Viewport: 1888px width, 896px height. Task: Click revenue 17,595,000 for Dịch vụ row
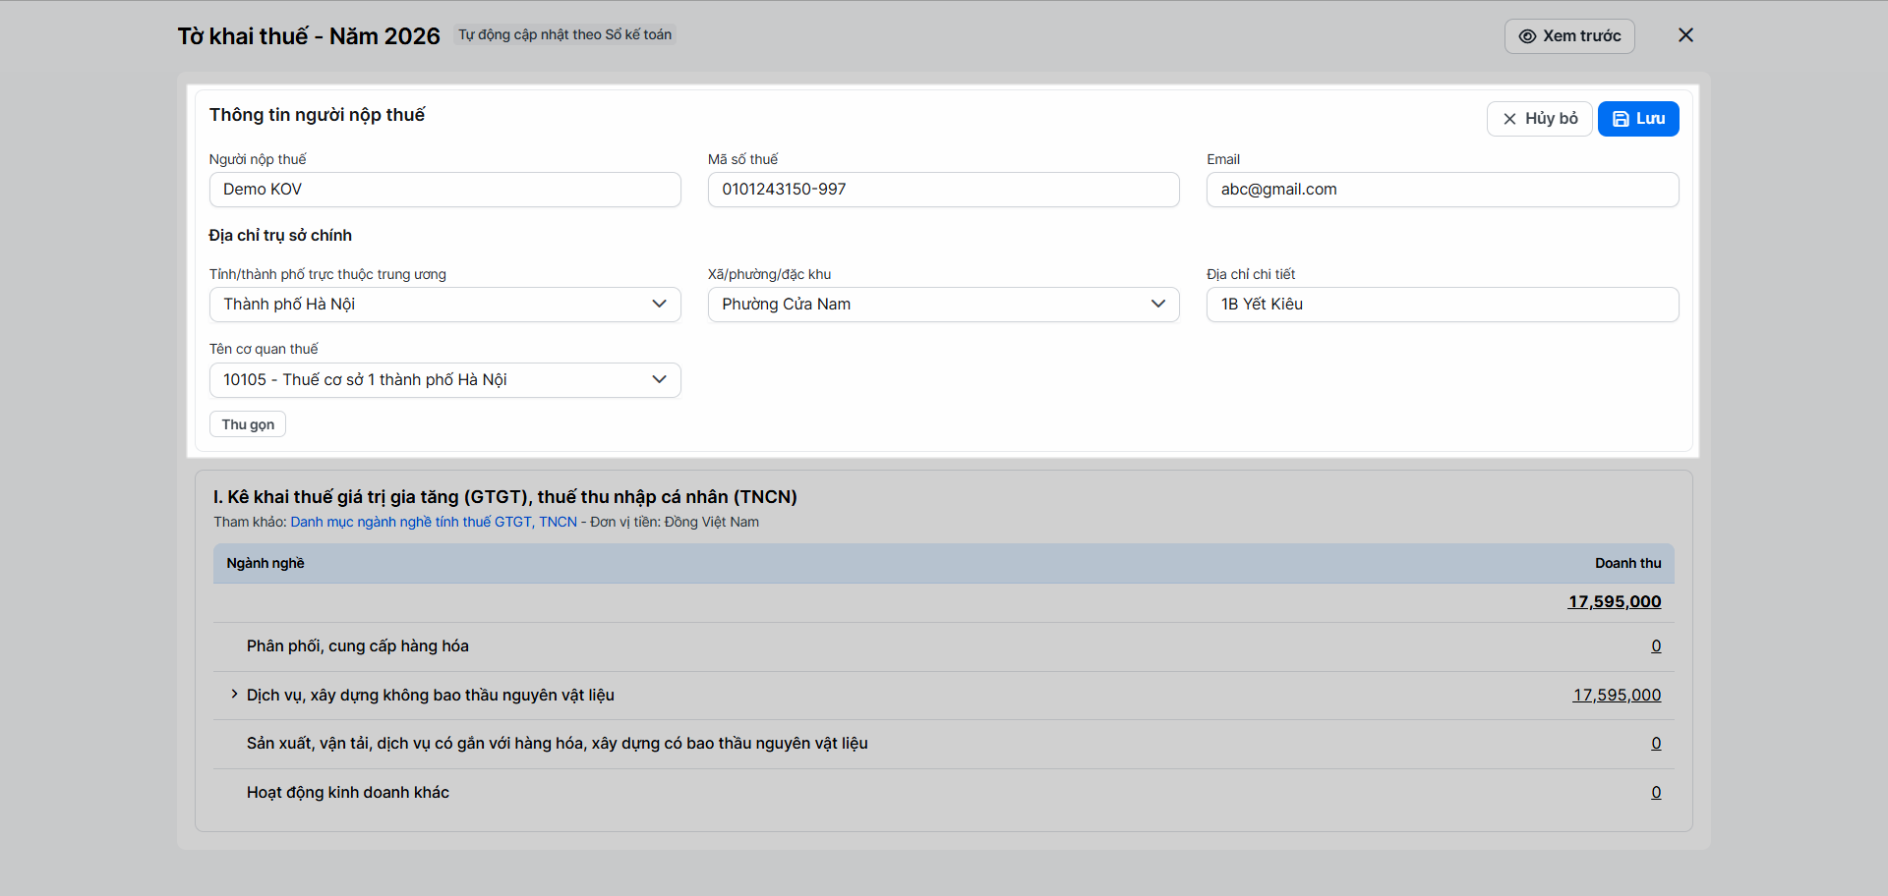click(1617, 696)
